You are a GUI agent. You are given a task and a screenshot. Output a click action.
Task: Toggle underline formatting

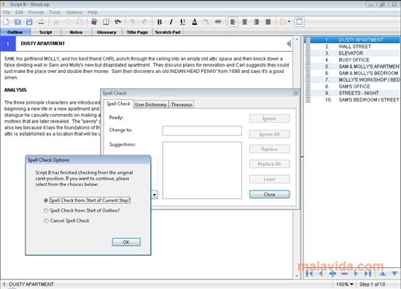182,22
